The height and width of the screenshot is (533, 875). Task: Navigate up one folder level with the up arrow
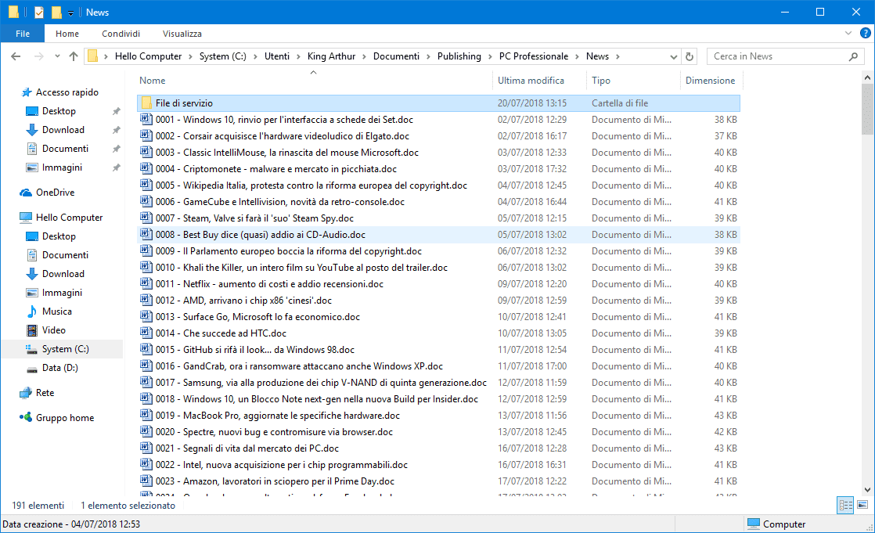[x=74, y=56]
